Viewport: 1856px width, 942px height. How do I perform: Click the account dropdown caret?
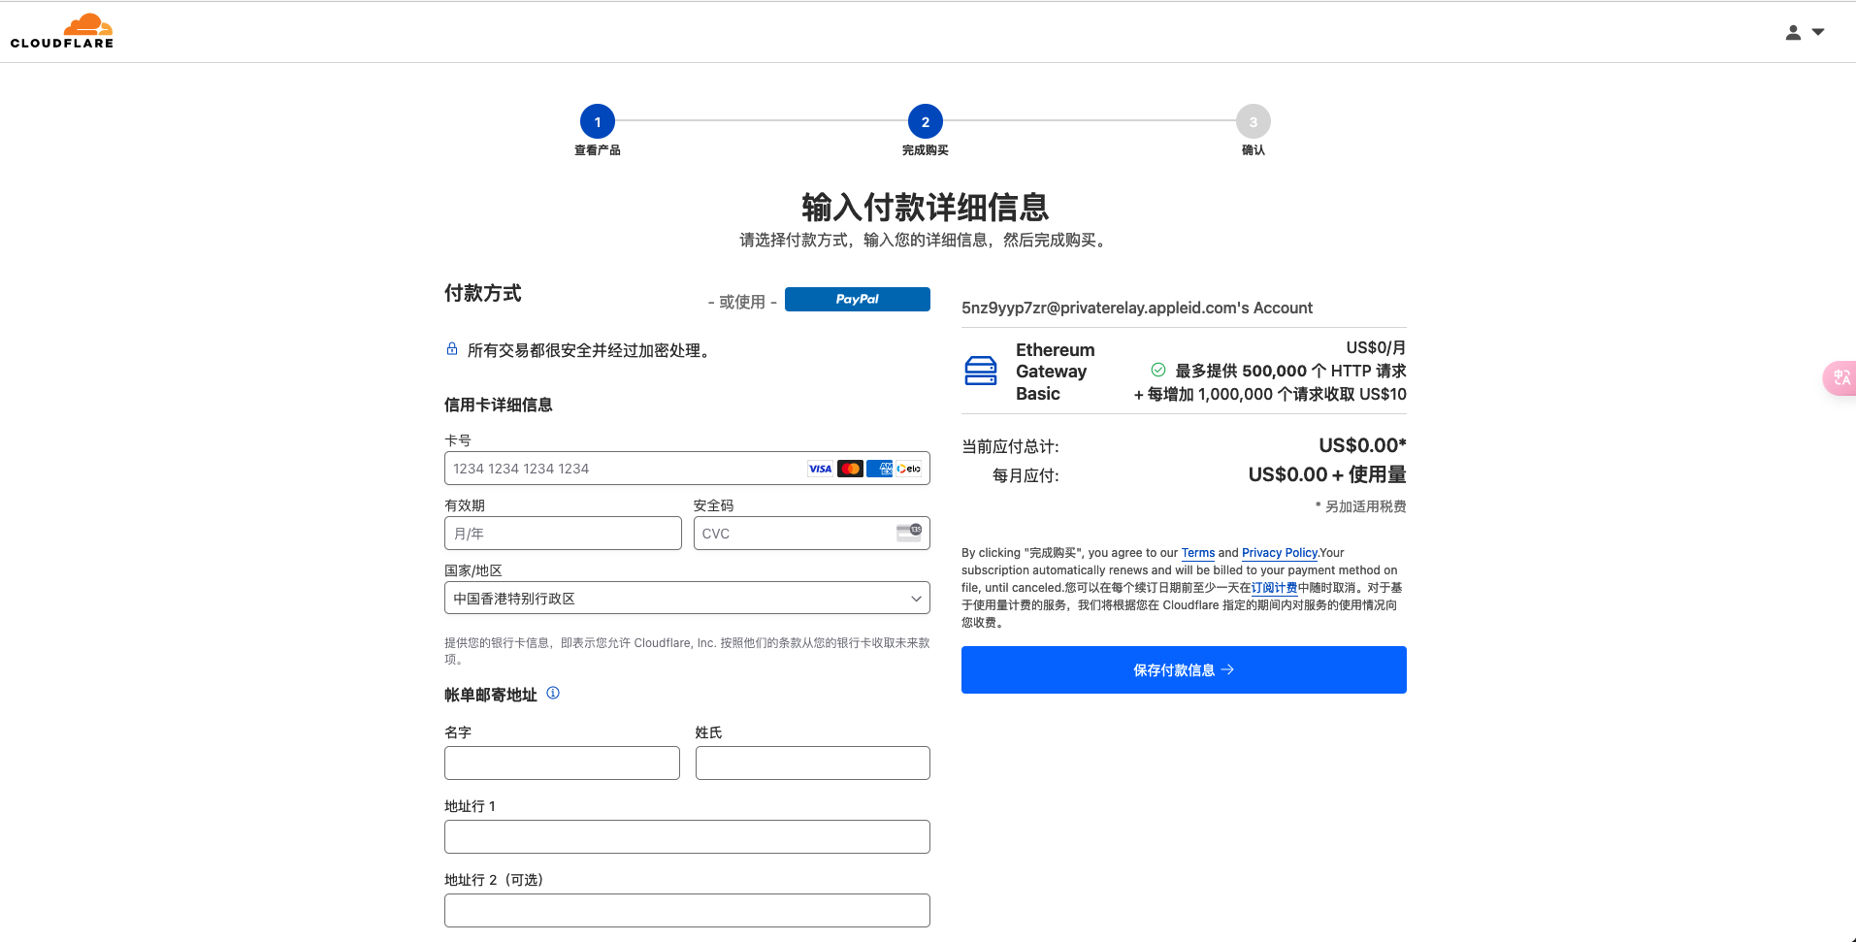1818,32
